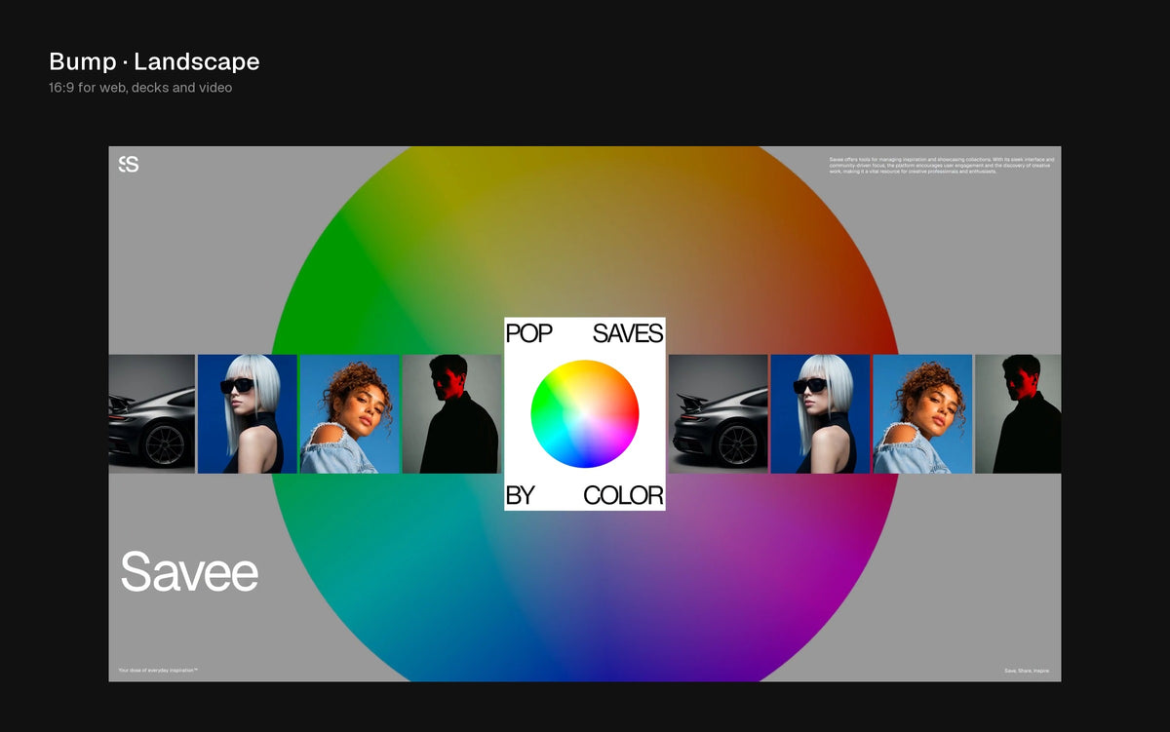Screen dimensions: 1170x732
Task: Open the silhouetted man thumbnail left of the card
Action: coord(451,414)
